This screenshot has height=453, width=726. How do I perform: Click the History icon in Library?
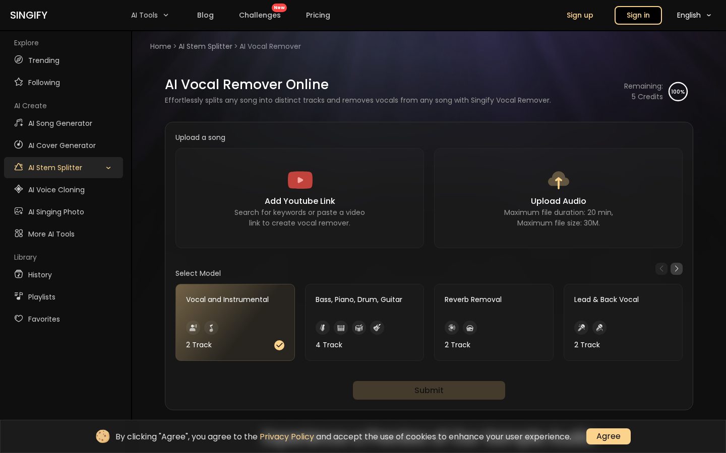pos(19,274)
